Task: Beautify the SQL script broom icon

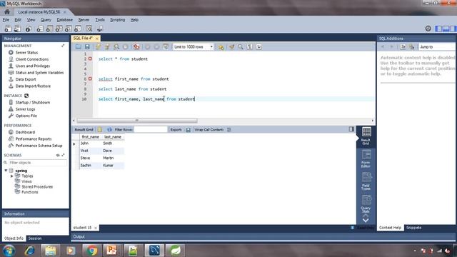Action: [231, 46]
